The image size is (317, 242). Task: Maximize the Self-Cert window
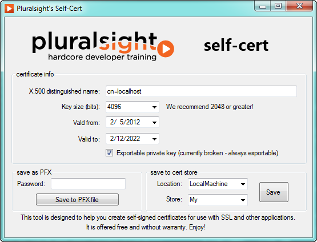[x=278, y=6]
